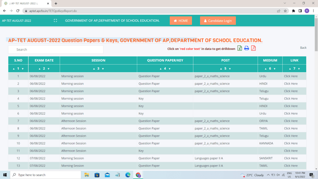This screenshot has height=179, width=318.
Task: Open Candidate Login
Action: point(218,21)
